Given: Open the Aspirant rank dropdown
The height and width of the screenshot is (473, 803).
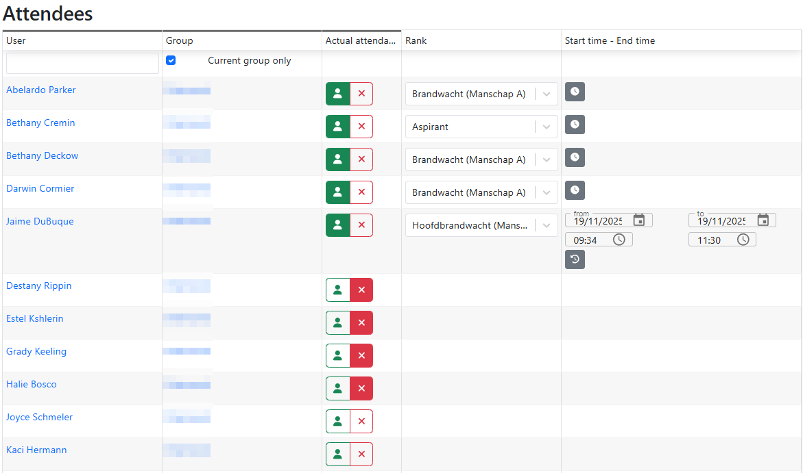Looking at the screenshot, I should 547,127.
